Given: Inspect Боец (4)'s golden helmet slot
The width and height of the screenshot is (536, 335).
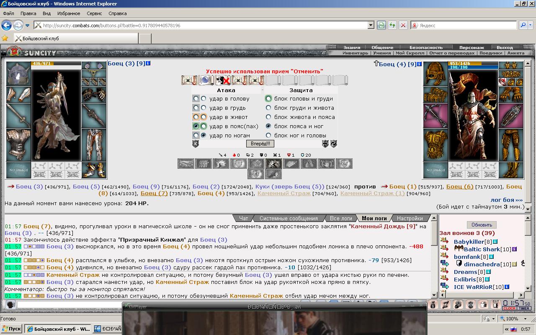Looking at the screenshot, I should 435,74.
